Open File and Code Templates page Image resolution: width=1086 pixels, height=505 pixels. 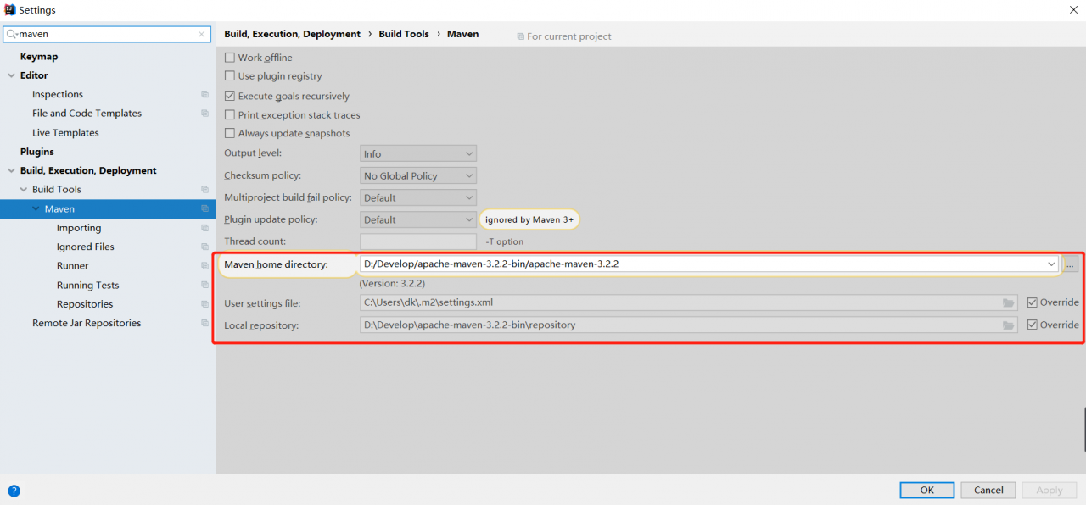click(87, 114)
